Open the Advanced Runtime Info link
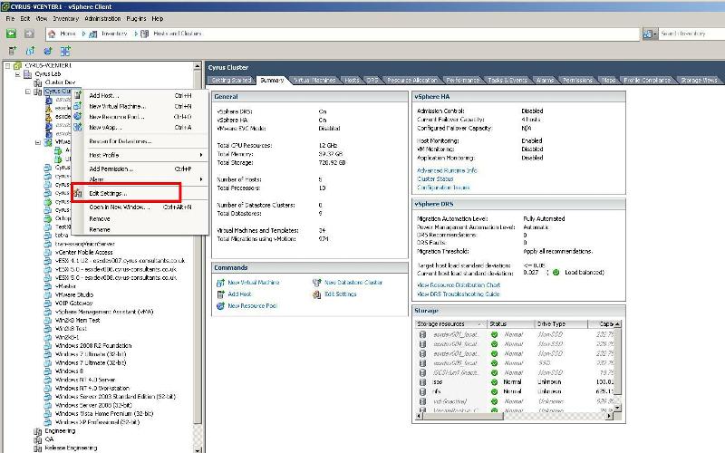 pyautogui.click(x=447, y=170)
